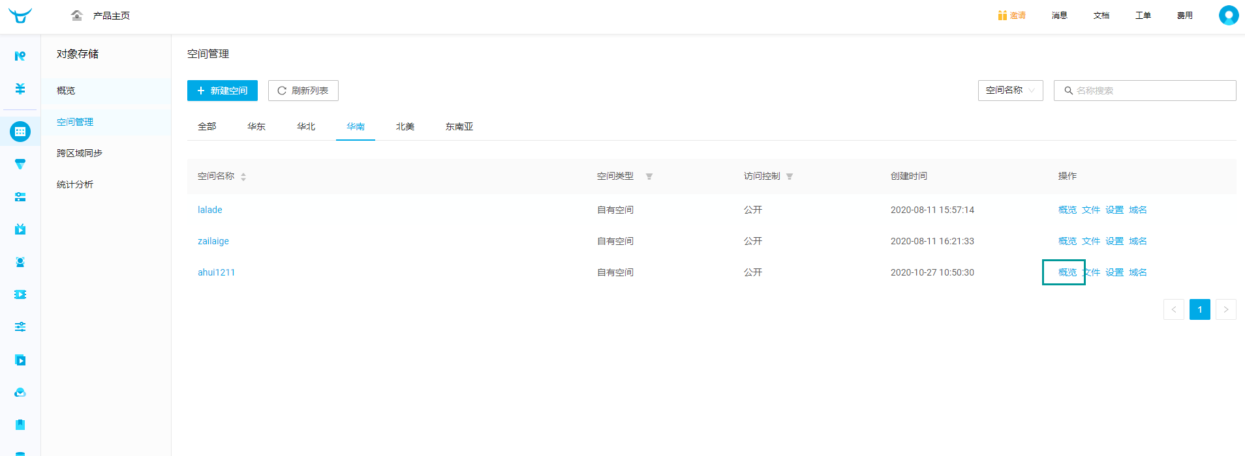Click the 产品主页 label

[x=112, y=16]
